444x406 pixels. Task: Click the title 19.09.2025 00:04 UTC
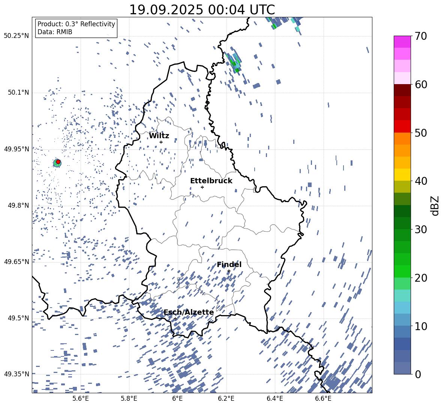point(202,10)
